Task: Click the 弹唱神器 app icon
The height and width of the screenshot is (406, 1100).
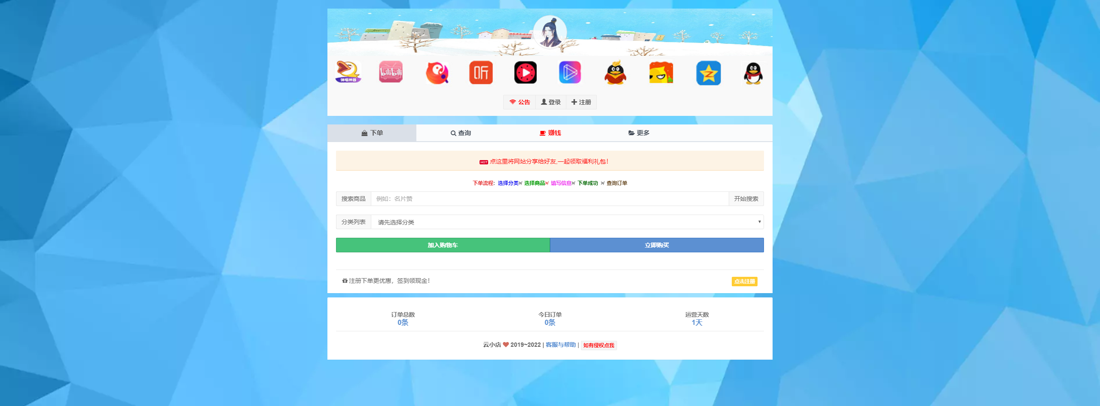Action: point(348,72)
